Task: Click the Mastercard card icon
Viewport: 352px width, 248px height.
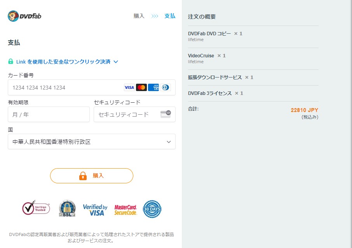Action: click(x=141, y=87)
